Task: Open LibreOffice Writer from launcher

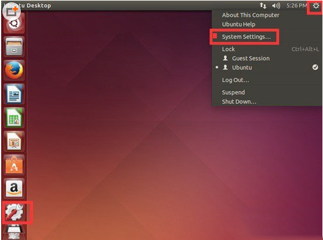Action: click(14, 94)
